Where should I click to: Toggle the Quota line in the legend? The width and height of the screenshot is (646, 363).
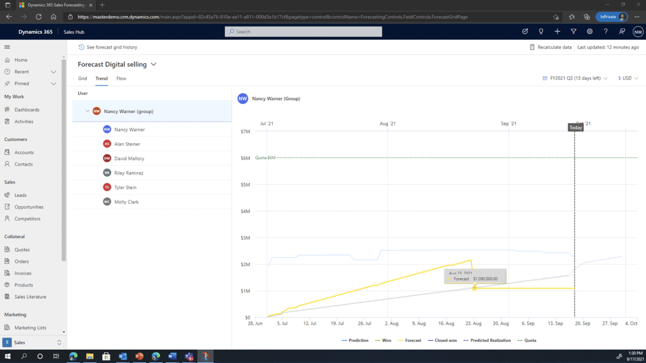point(527,340)
